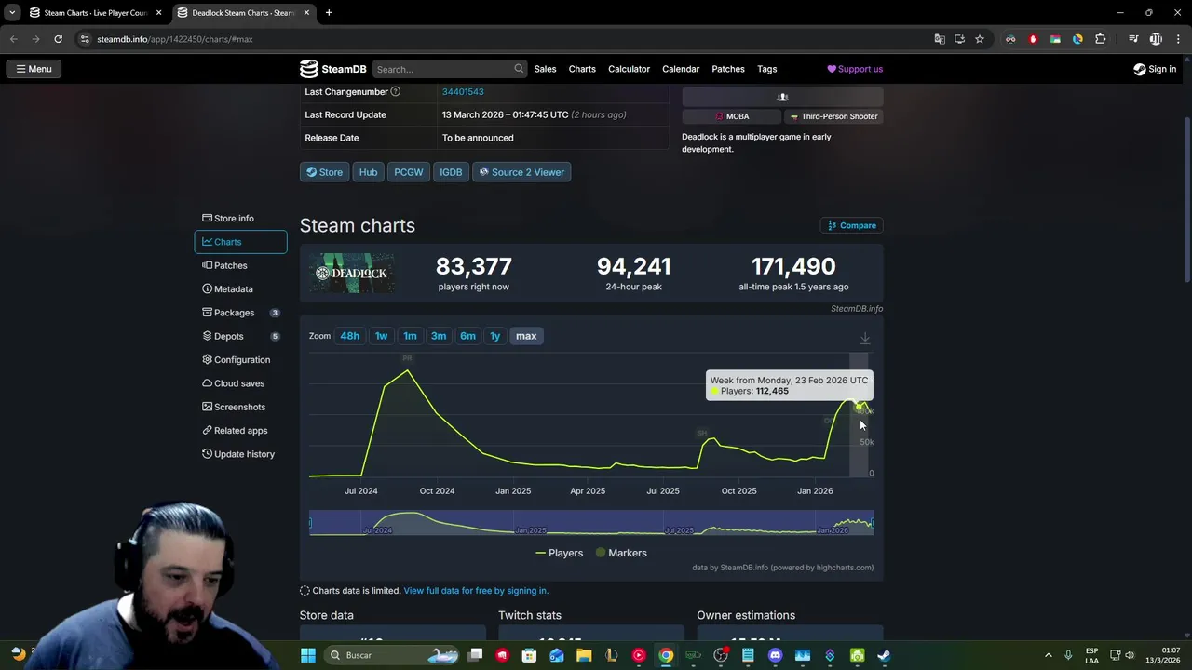This screenshot has height=670, width=1192.
Task: Click the help icon next to Last Changenumber
Action: 395,91
